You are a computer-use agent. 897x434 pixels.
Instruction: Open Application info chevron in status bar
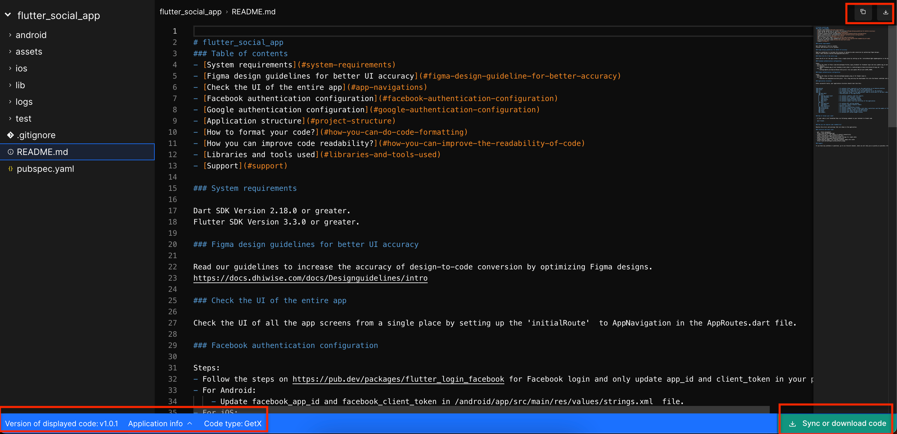click(190, 424)
